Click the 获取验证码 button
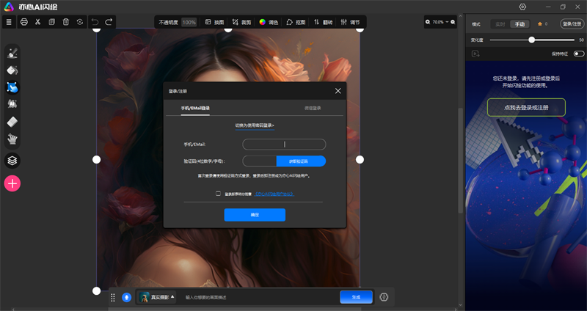The height and width of the screenshot is (311, 587). point(301,161)
